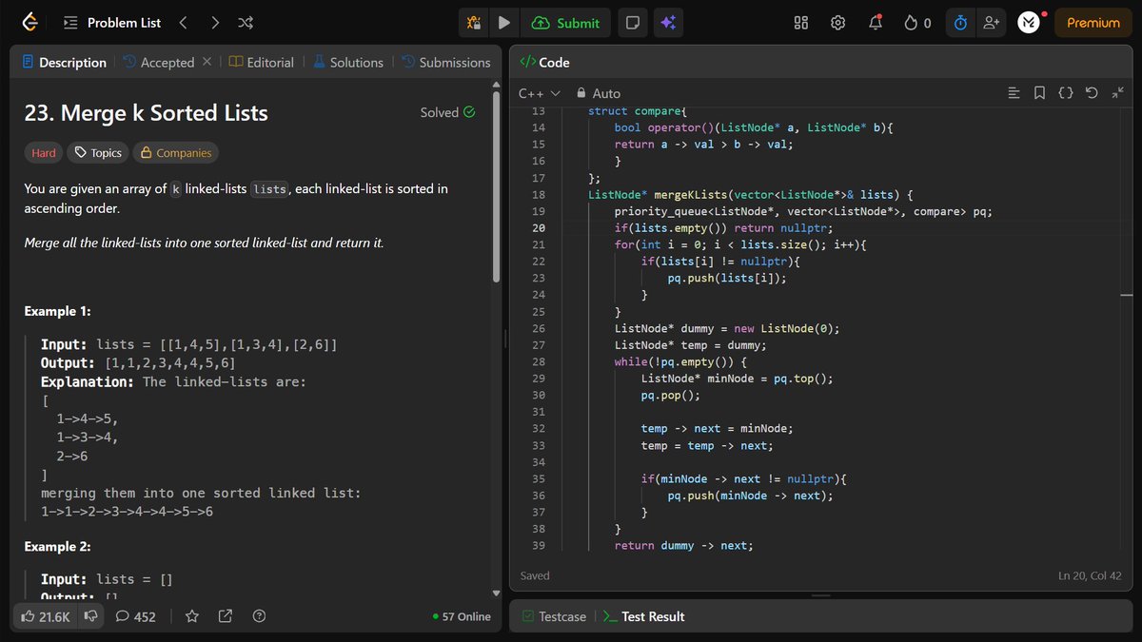Click the description panel scrollbar thumb
Viewport: 1142px width, 642px height.
[x=495, y=186]
